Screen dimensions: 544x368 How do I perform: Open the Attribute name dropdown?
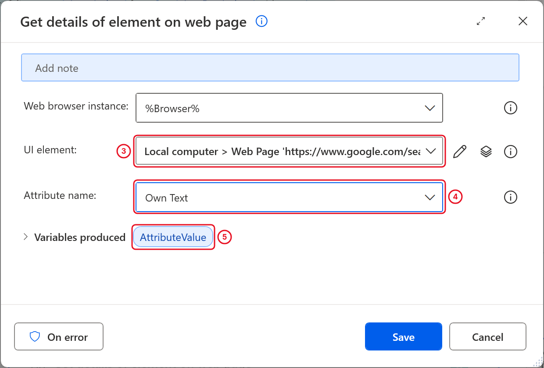click(289, 198)
